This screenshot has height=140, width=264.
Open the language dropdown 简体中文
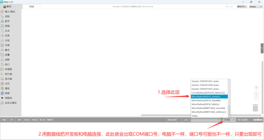coord(242,6)
